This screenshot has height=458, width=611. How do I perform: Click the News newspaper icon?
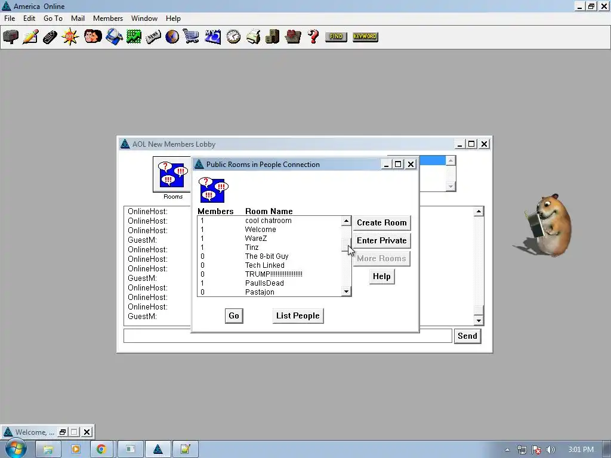coord(153,37)
